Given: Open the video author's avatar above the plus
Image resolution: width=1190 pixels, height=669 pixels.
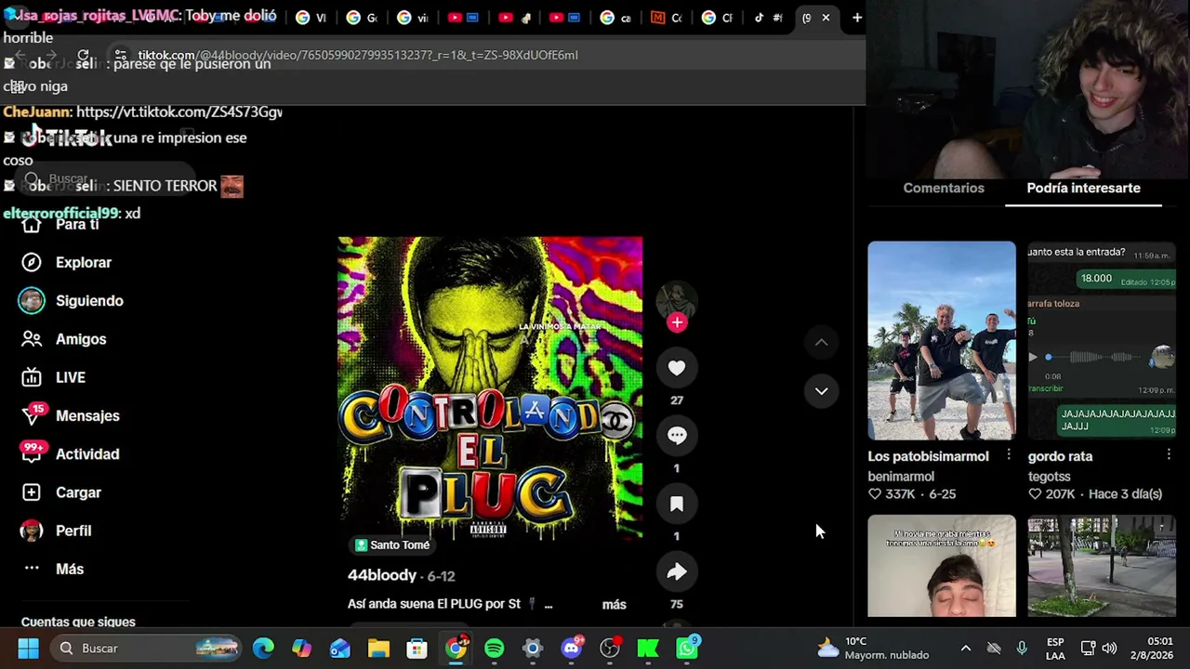Looking at the screenshot, I should coord(676,299).
